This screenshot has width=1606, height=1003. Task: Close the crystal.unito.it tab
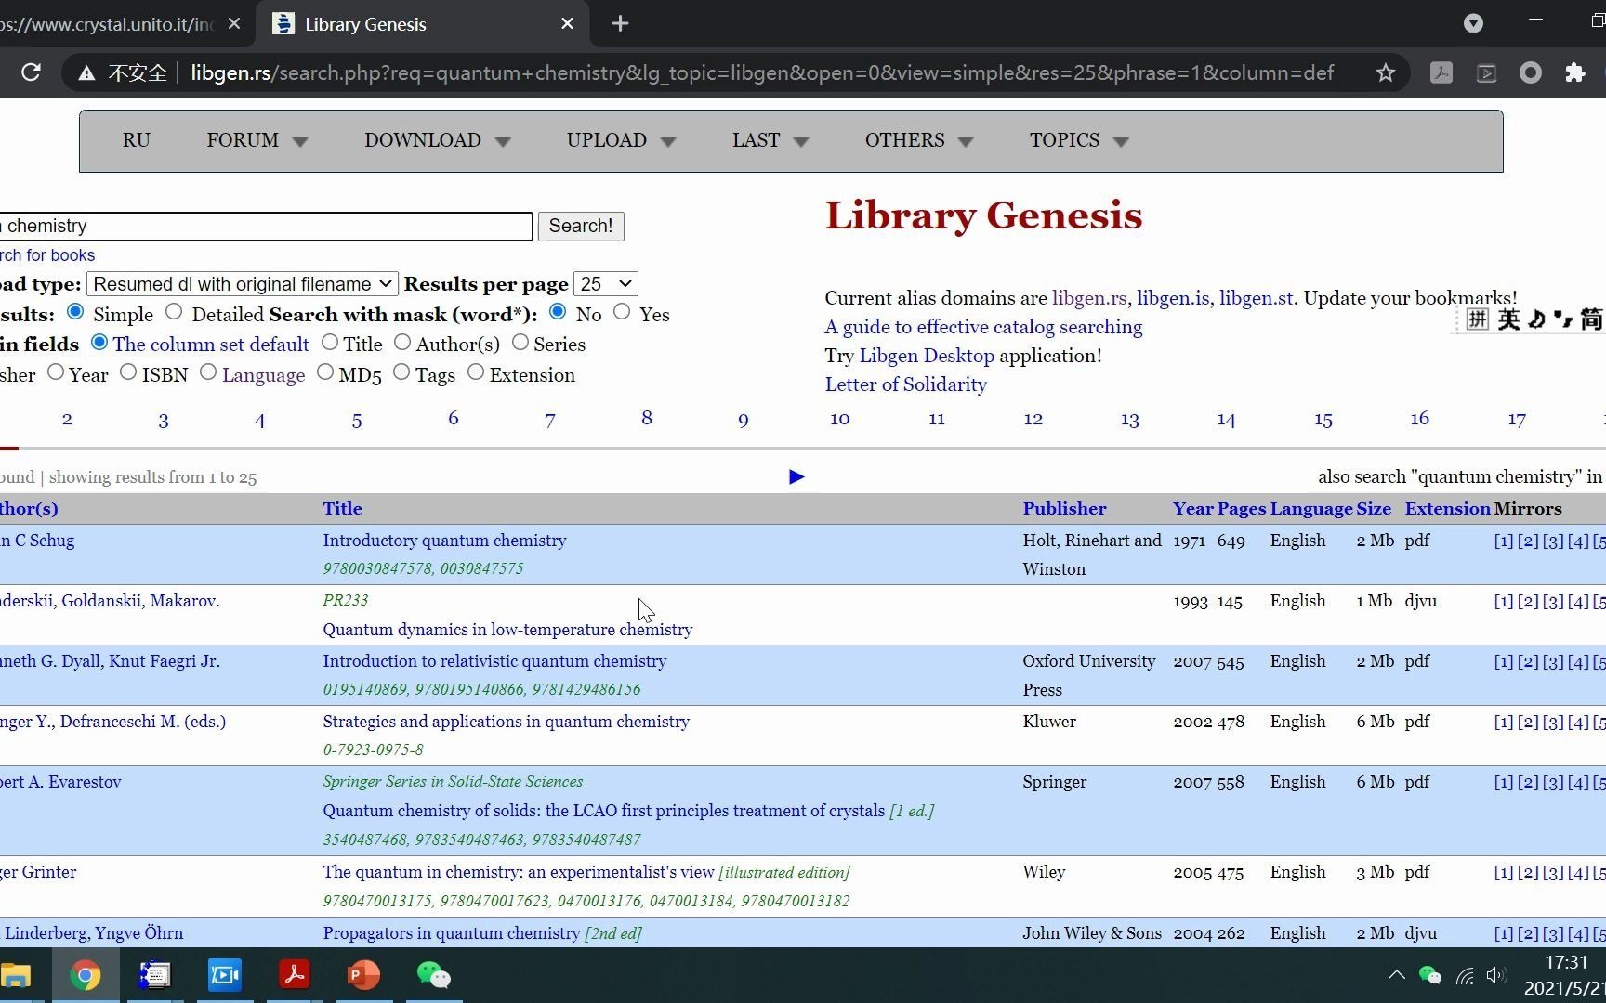tap(234, 24)
